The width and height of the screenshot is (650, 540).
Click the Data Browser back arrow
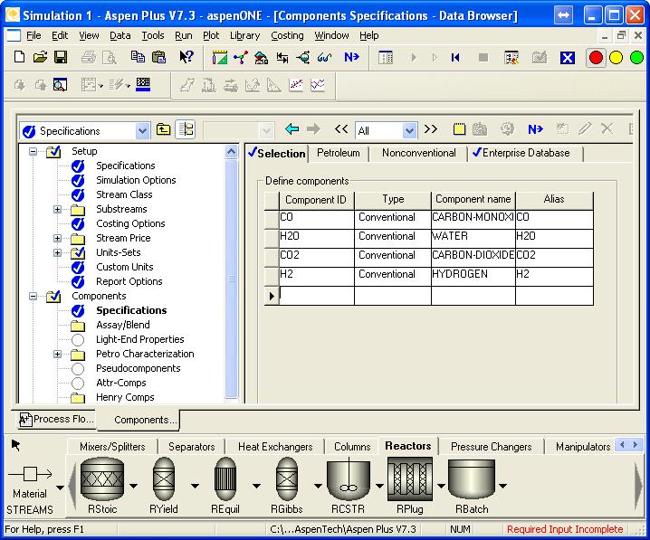tap(292, 129)
